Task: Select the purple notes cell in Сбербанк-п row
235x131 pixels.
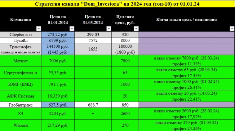Action: (187, 35)
